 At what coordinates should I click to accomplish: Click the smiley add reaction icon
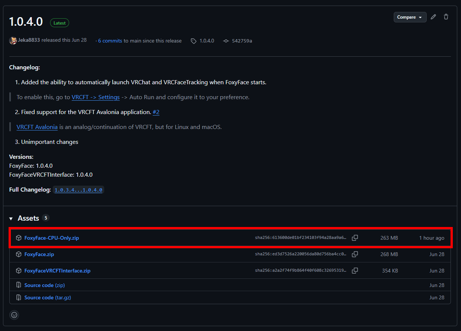(14, 315)
